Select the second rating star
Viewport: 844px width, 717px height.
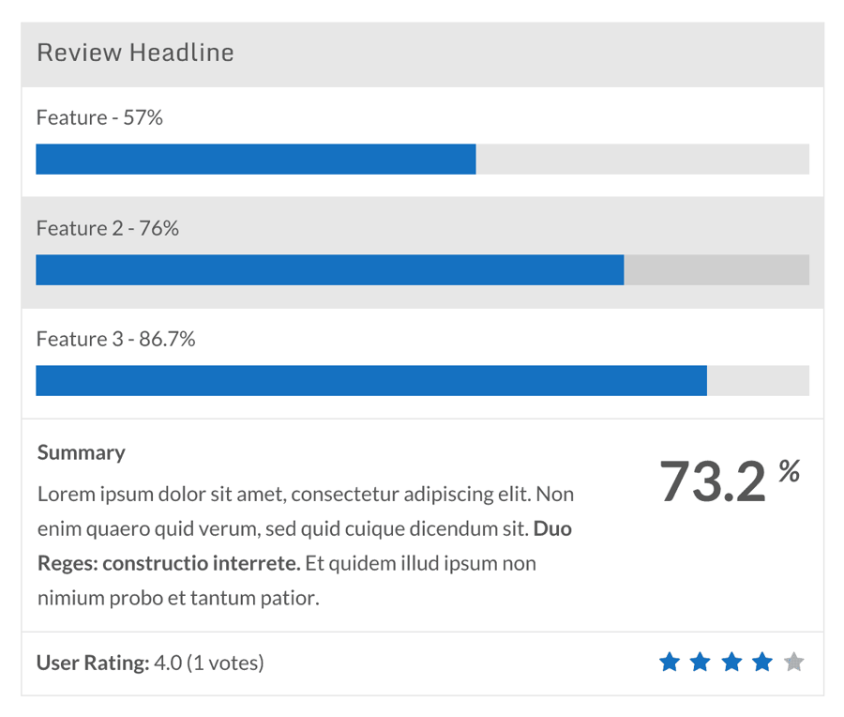[700, 662]
